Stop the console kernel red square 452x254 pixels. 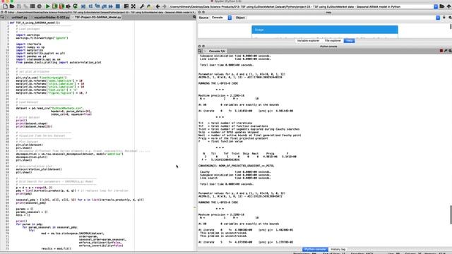click(x=441, y=51)
